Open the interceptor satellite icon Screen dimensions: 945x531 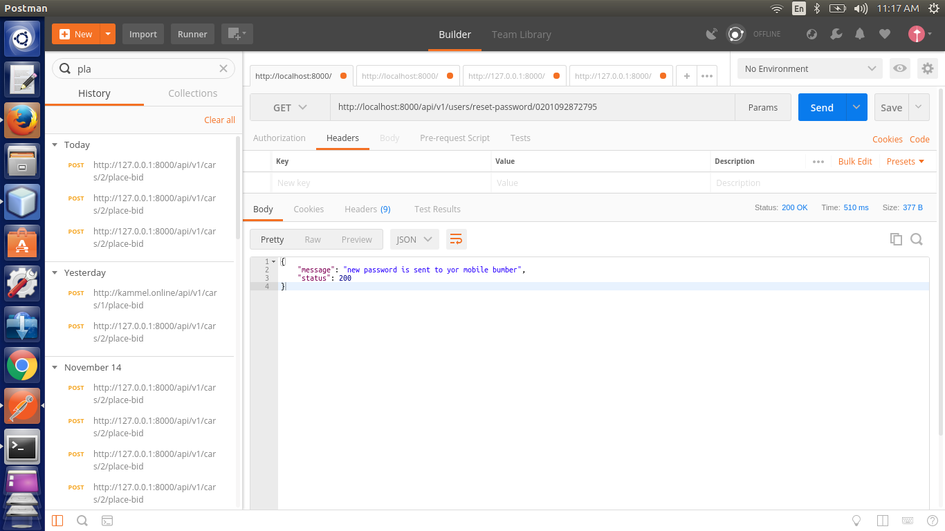711,34
